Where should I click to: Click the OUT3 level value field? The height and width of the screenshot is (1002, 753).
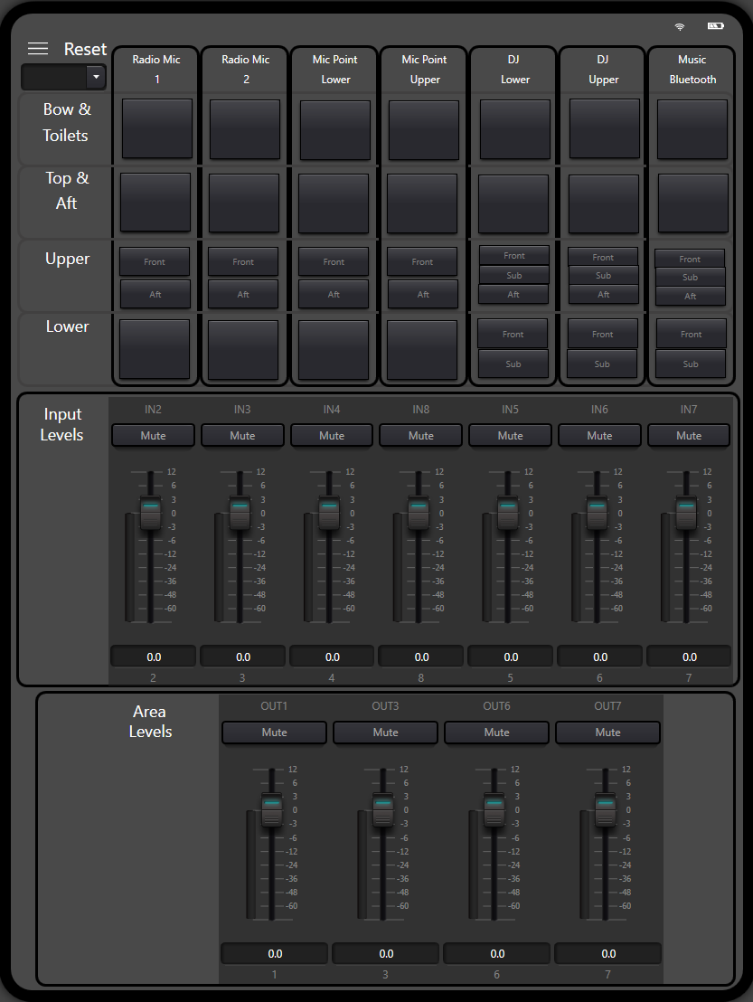coord(386,953)
